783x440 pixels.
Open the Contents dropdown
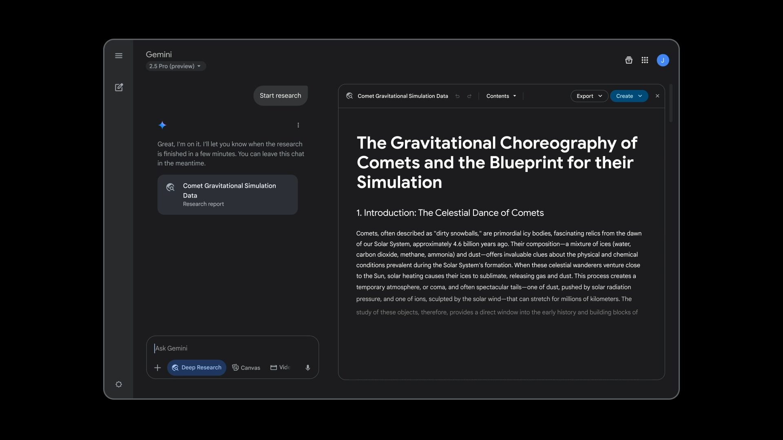pos(501,96)
